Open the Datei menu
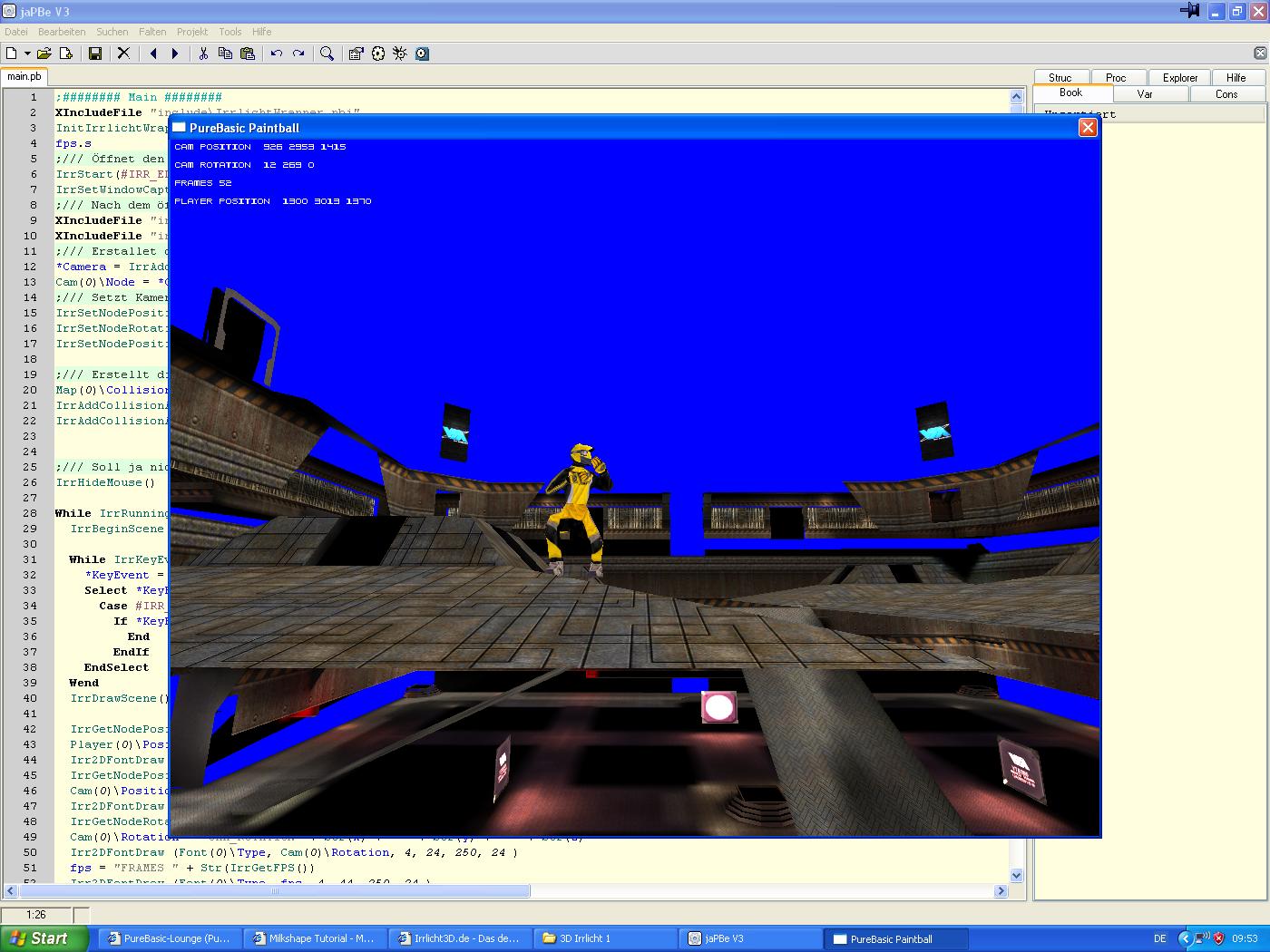 (x=16, y=32)
